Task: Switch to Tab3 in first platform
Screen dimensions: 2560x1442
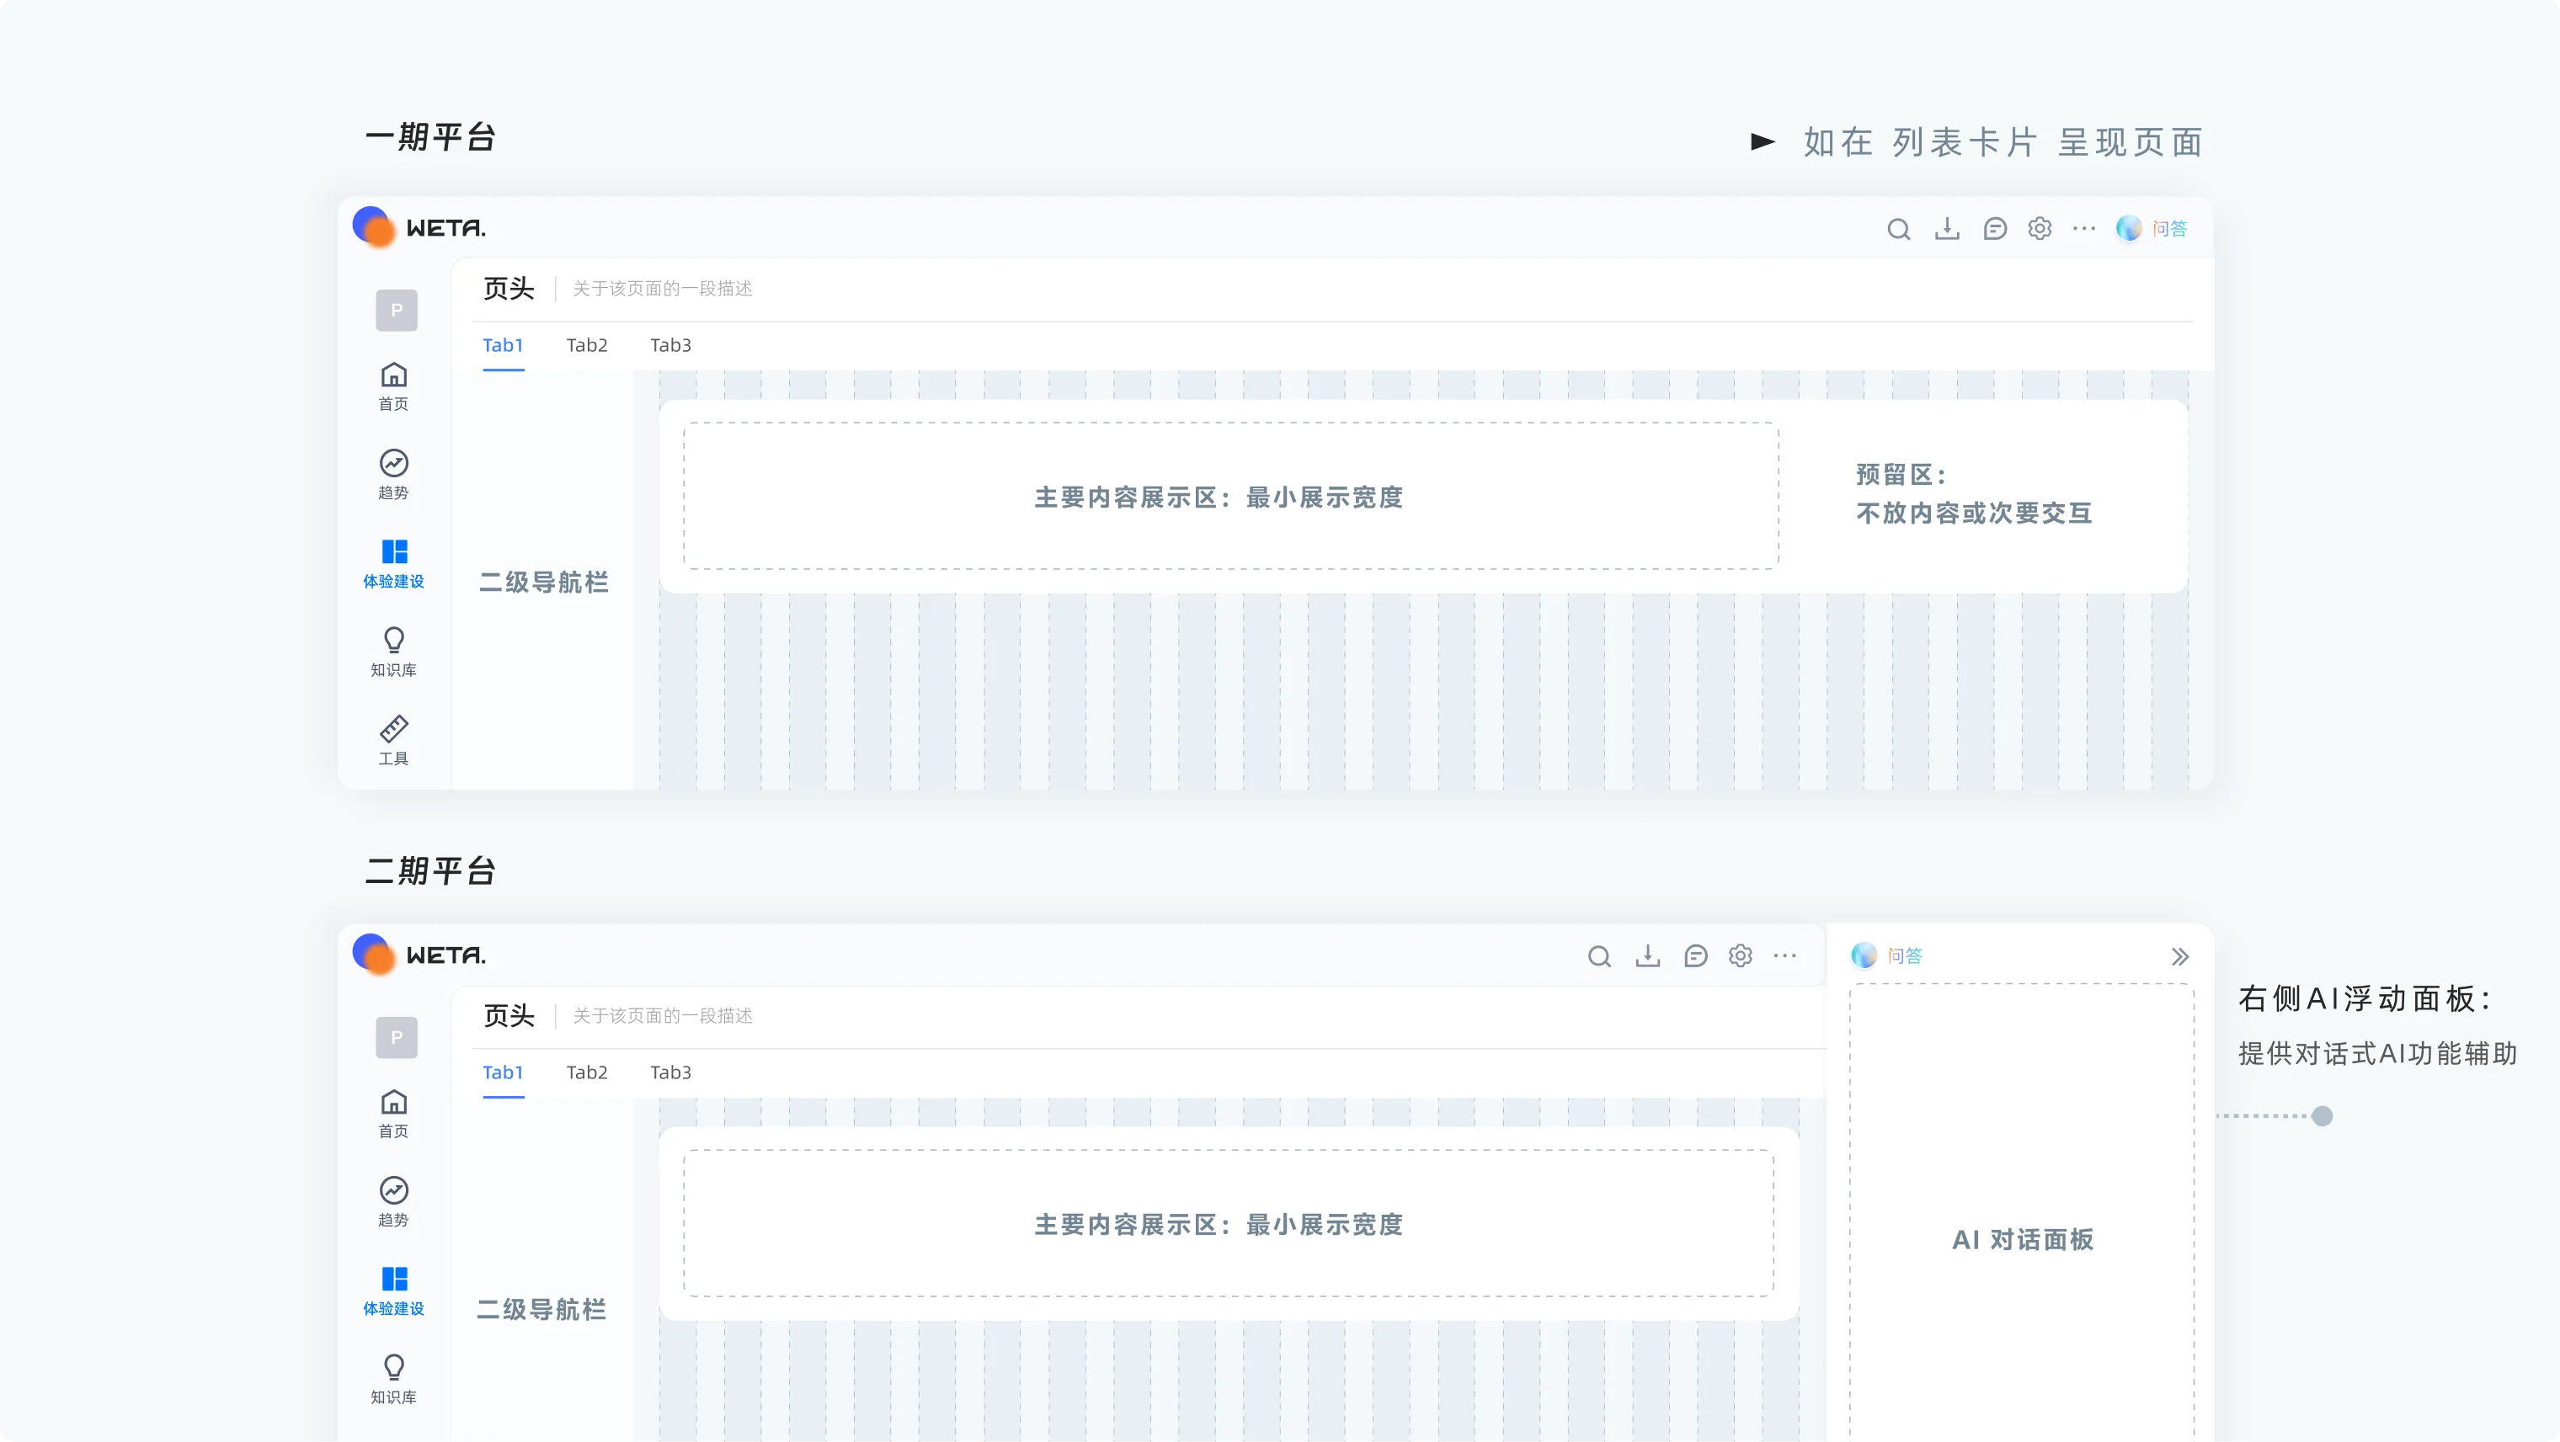Action: tap(671, 346)
